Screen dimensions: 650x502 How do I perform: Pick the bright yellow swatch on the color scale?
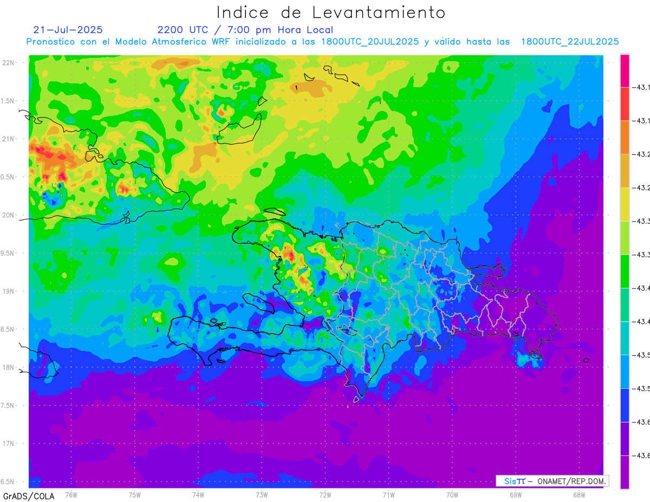(625, 204)
